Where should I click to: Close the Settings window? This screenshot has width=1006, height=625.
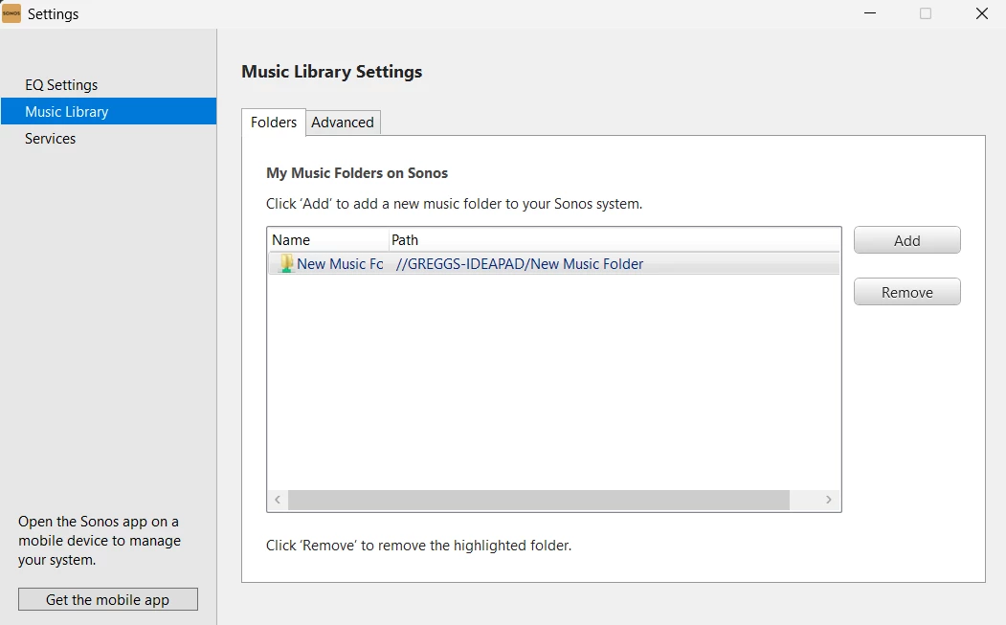point(982,13)
